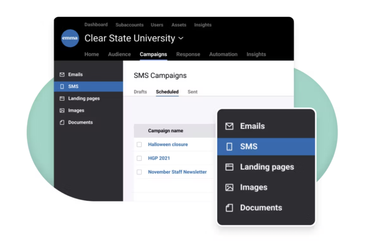Tick the HGP 2021 checkbox
The height and width of the screenshot is (241, 366).
(139, 158)
